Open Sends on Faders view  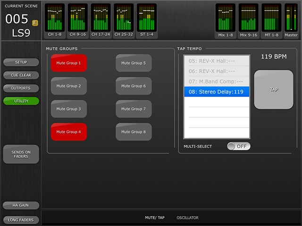click(21, 154)
